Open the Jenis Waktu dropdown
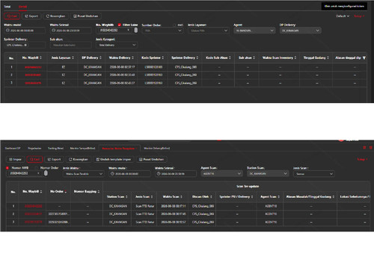This screenshot has width=374, height=280. tap(83, 174)
